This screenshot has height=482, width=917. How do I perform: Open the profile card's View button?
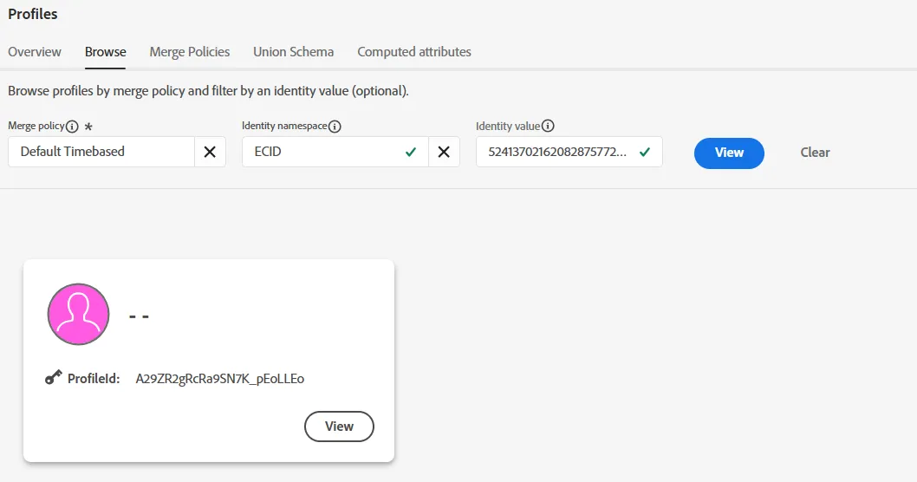pyautogui.click(x=339, y=427)
